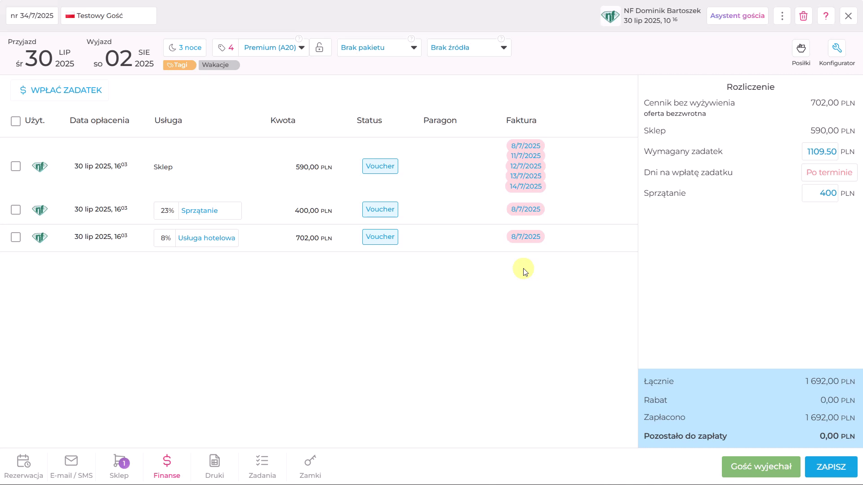Open the Sprzątanie service selector

tap(210, 211)
